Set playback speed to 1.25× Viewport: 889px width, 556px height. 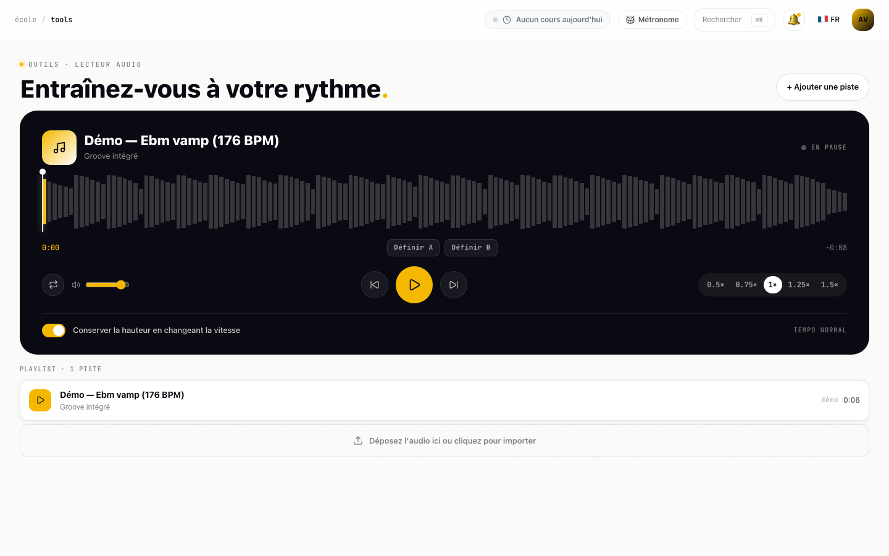[x=799, y=285]
